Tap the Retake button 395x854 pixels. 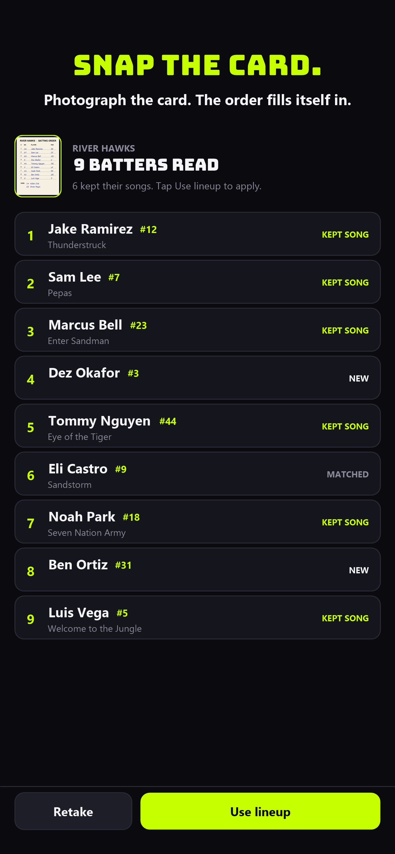click(73, 811)
